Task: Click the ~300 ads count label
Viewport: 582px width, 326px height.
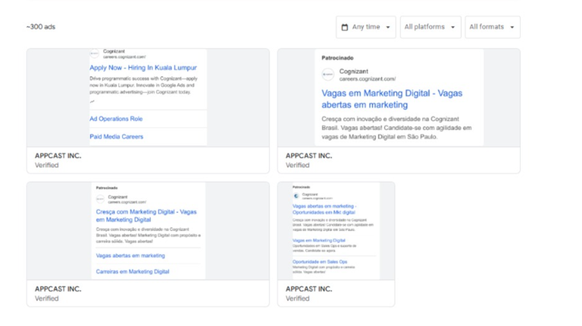Action: pyautogui.click(x=41, y=27)
